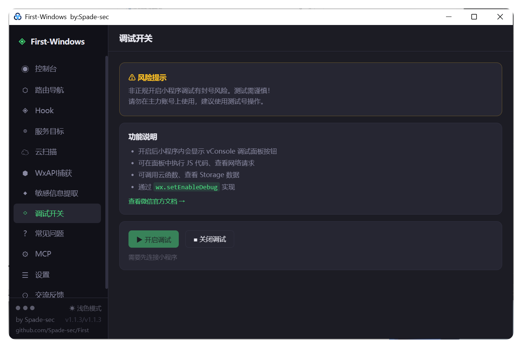Switch to WxAPI捕获 page
Screen dimensions: 522x348
pos(57,173)
